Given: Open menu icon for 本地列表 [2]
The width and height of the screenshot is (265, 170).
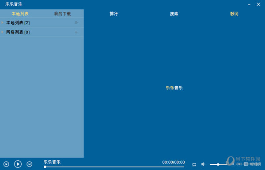Looking at the screenshot, I should [x=76, y=22].
